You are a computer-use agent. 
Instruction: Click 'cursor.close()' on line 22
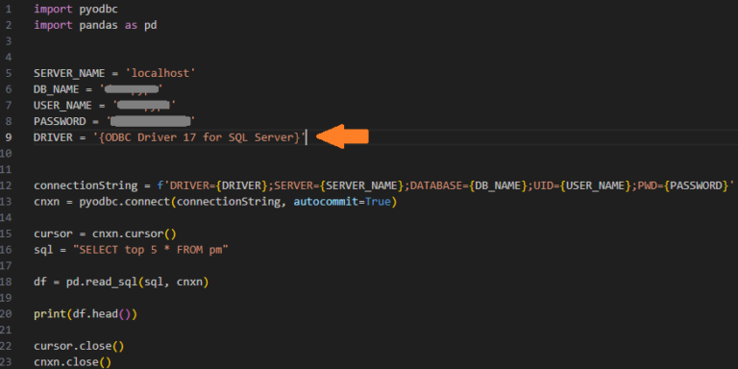pos(79,346)
